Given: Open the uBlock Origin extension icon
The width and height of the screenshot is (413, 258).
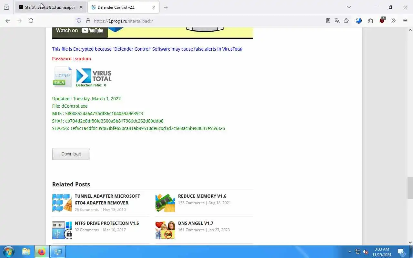Looking at the screenshot, I should [x=382, y=20].
